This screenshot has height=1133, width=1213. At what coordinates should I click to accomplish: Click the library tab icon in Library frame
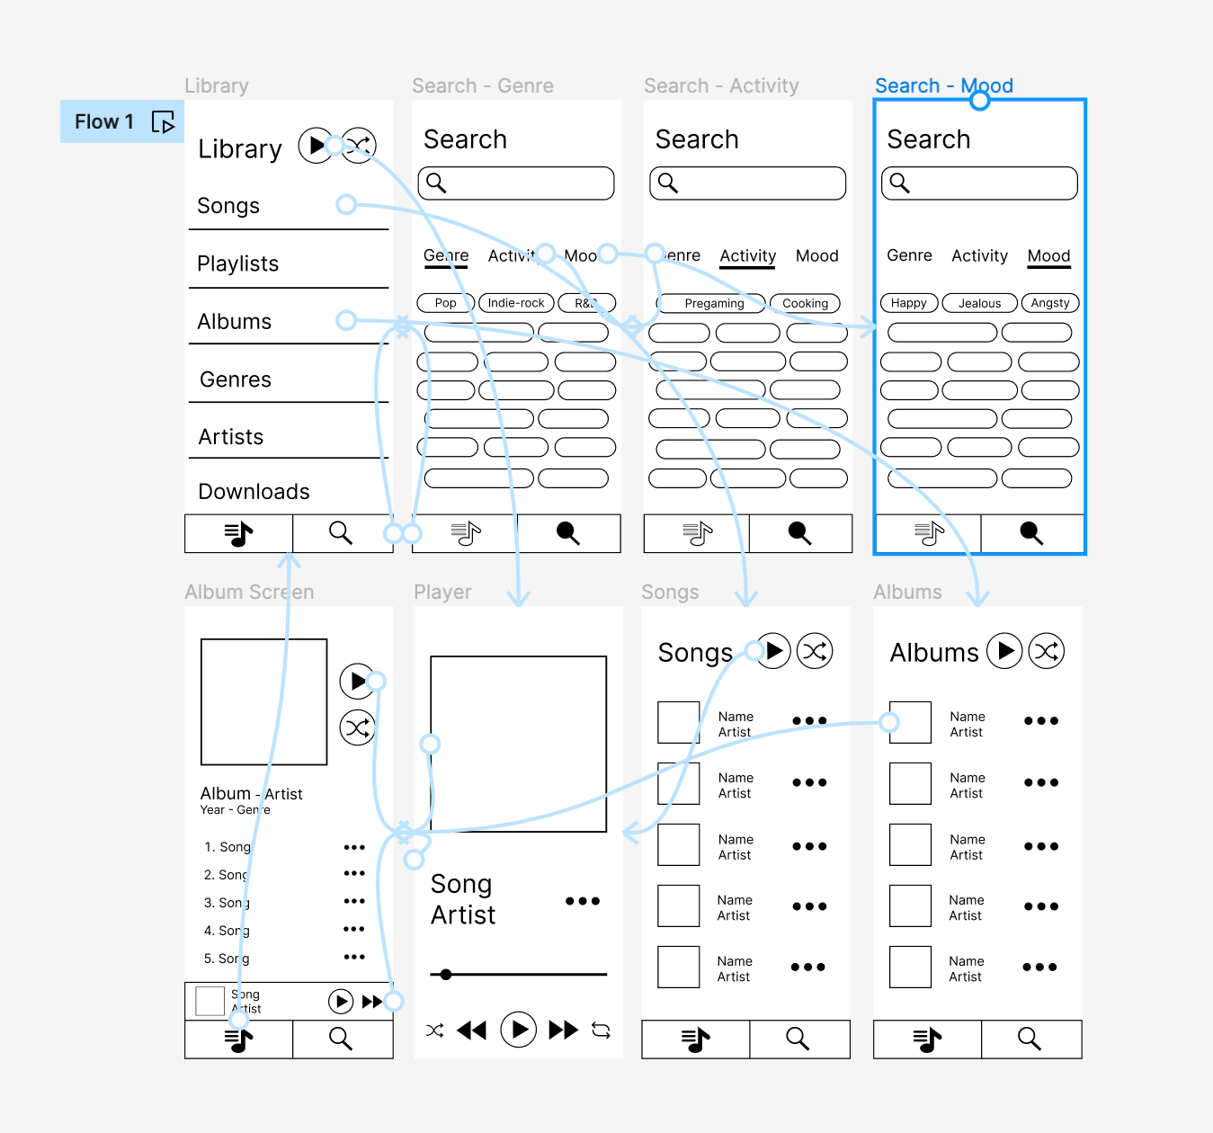(238, 533)
